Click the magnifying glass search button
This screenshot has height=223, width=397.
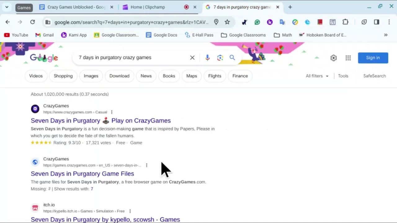(x=232, y=58)
